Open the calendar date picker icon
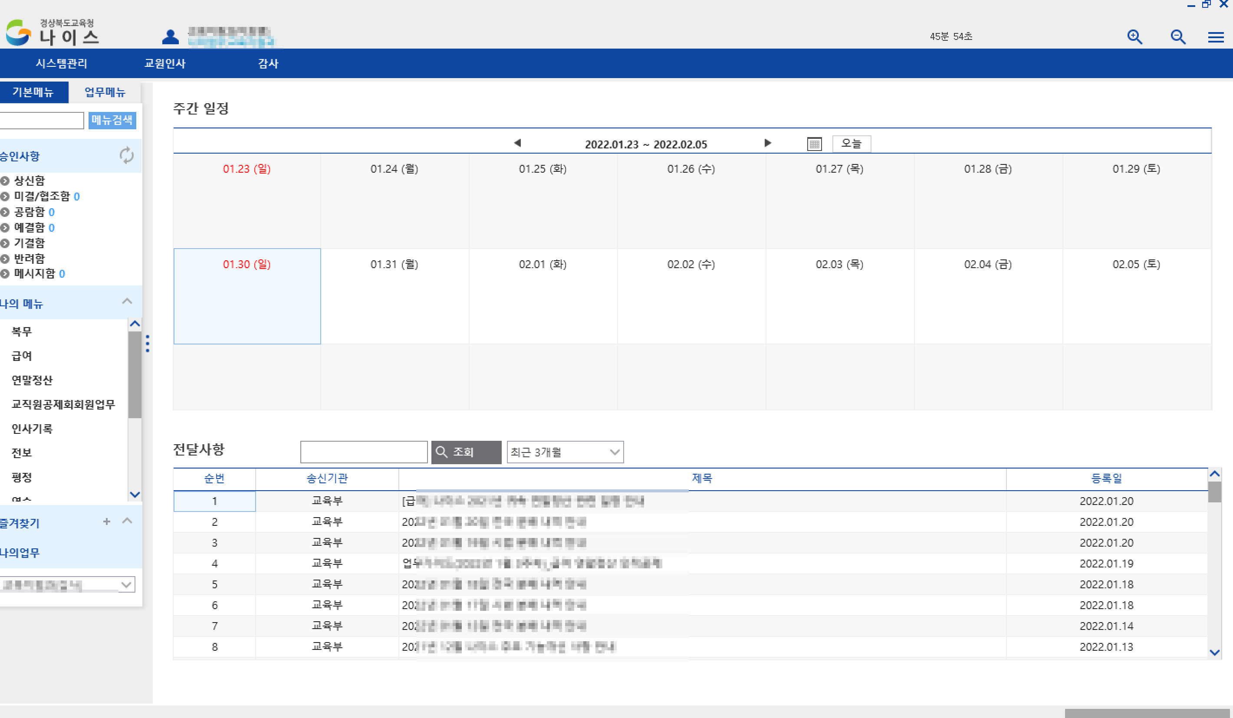This screenshot has width=1233, height=718. click(814, 144)
